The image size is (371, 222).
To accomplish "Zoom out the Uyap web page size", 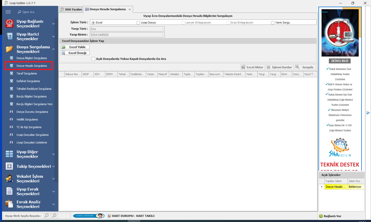I will [x=47, y=216].
